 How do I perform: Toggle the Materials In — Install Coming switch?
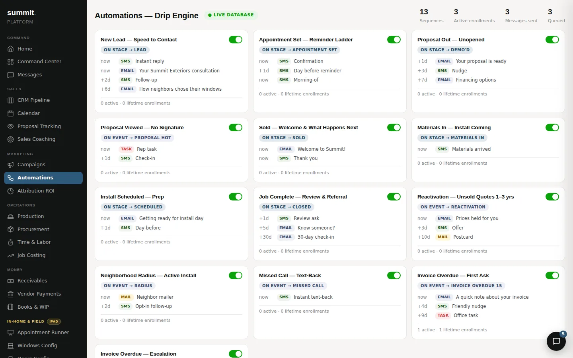point(552,127)
